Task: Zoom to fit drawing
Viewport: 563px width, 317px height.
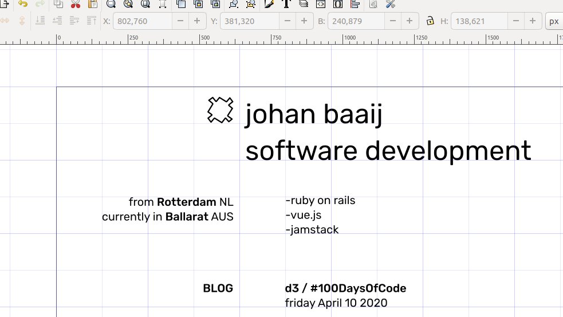Action: point(128,3)
